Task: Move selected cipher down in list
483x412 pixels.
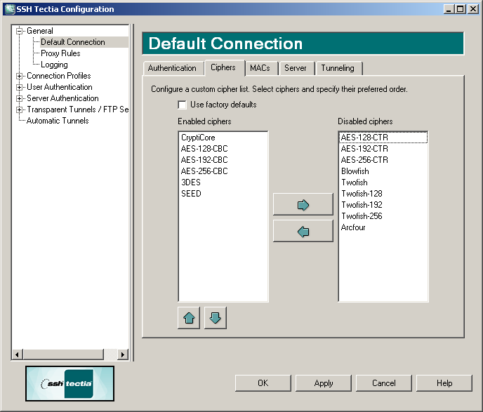Action: [216, 318]
